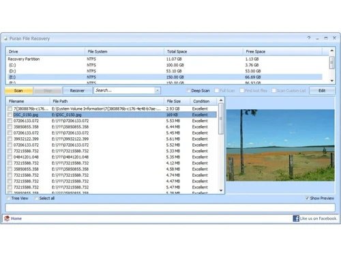Sort by the File Size column header

[x=177, y=101]
